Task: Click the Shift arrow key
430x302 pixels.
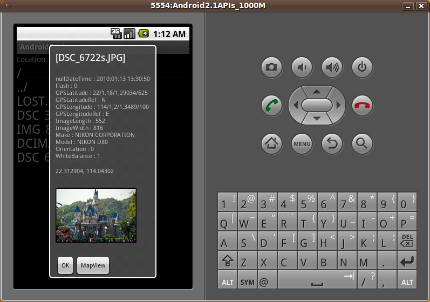Action: coord(227,260)
